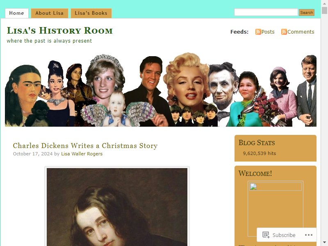Click the Subscribe button
Image resolution: width=328 pixels, height=246 pixels.
[279, 235]
